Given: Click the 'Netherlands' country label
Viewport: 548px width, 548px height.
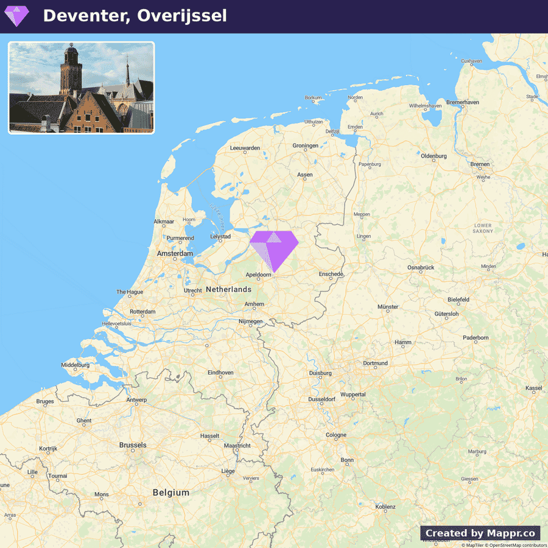Looking at the screenshot, I should coord(228,289).
